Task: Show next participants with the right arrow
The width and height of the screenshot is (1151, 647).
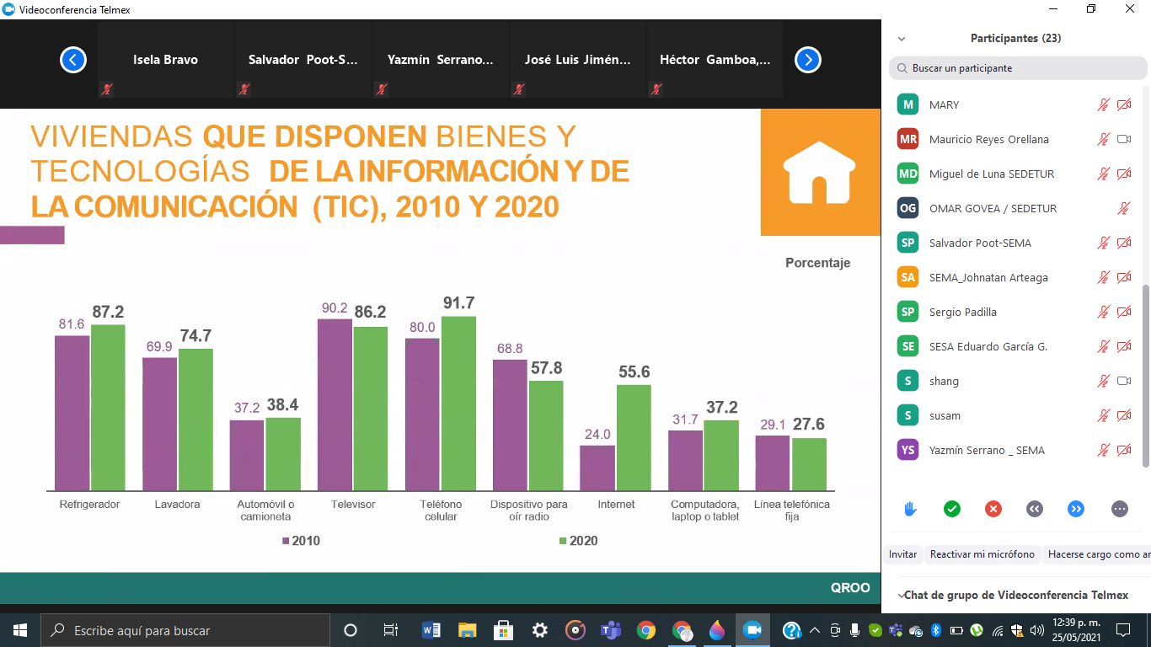Action: (x=808, y=60)
